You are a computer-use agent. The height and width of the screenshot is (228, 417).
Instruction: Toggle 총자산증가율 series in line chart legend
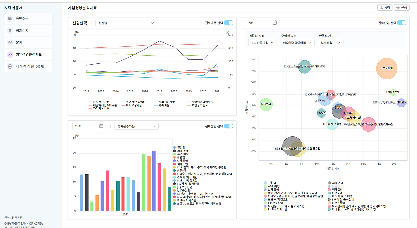[99, 102]
